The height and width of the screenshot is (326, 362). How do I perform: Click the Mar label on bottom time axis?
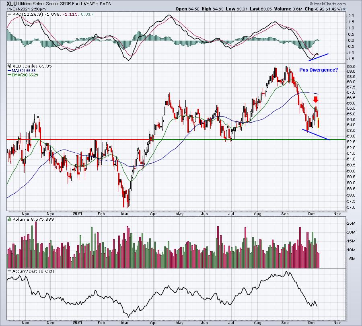click(125, 322)
